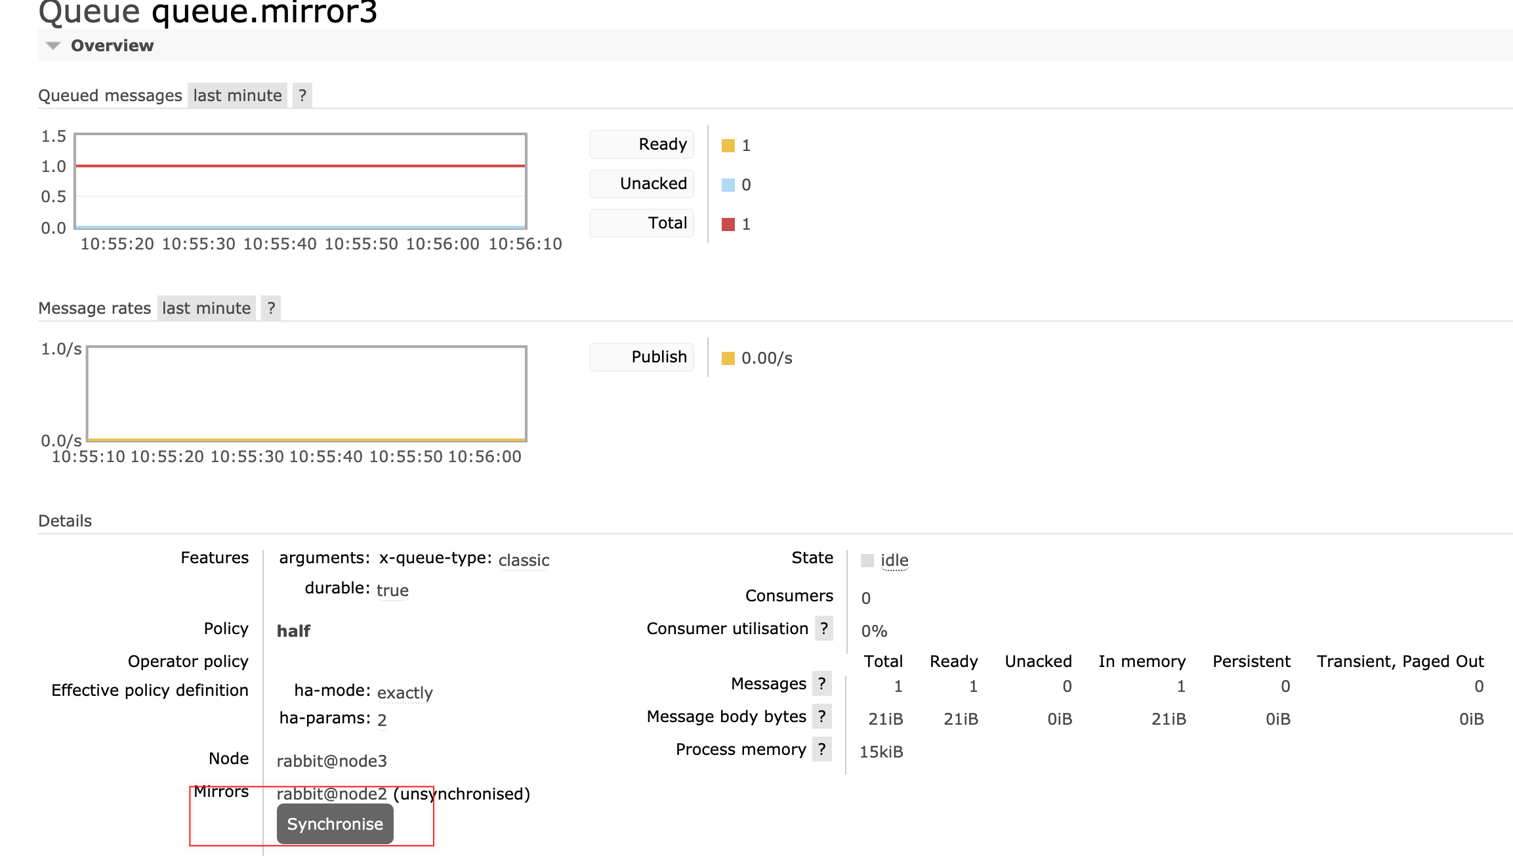Click help icon beside Messages row
Image resolution: width=1513 pixels, height=856 pixels.
tap(821, 683)
